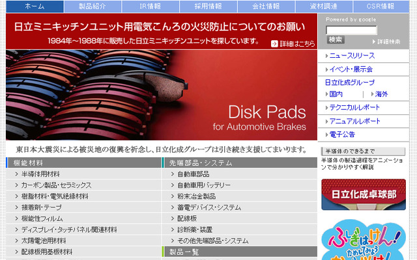Viewport: 417px width, 260px height.
Task: Open 太陽電池用材料 category
Action: click(44, 241)
